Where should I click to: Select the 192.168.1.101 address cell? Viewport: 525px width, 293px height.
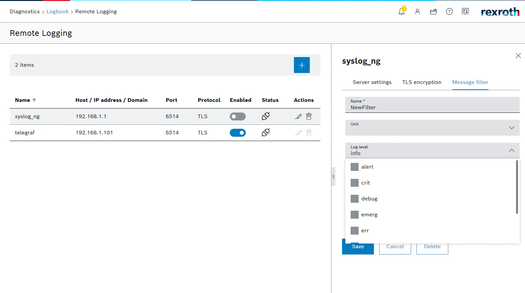(x=94, y=133)
